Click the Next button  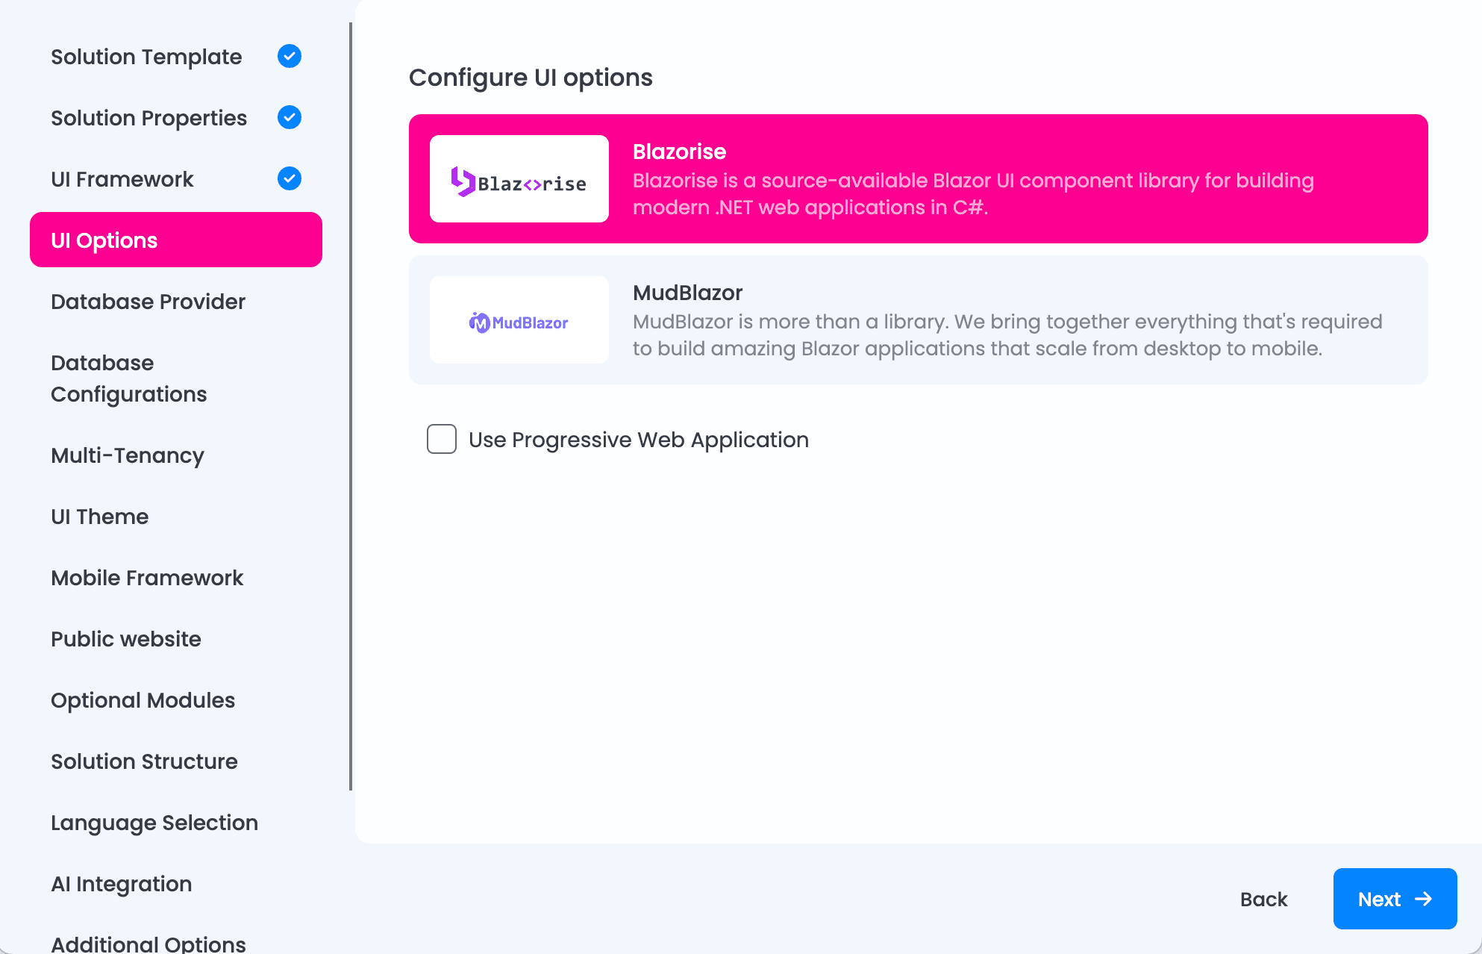pos(1395,899)
